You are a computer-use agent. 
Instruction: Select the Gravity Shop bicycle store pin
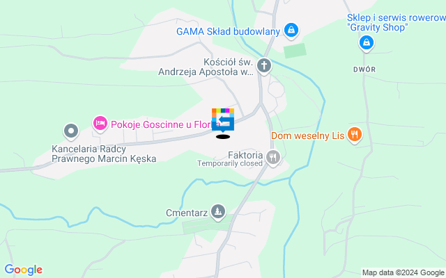[367, 43]
